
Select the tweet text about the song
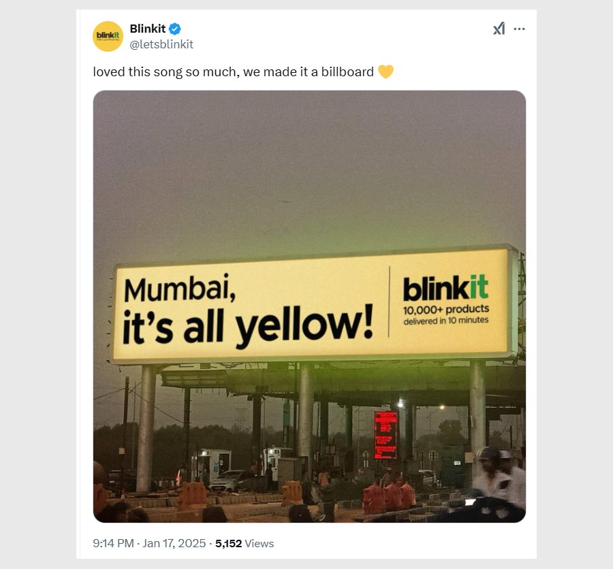click(234, 72)
